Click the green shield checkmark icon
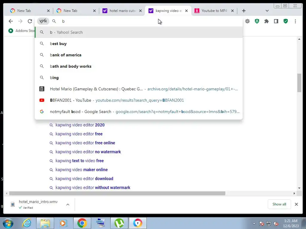This screenshot has width=306, height=229. pos(286,21)
